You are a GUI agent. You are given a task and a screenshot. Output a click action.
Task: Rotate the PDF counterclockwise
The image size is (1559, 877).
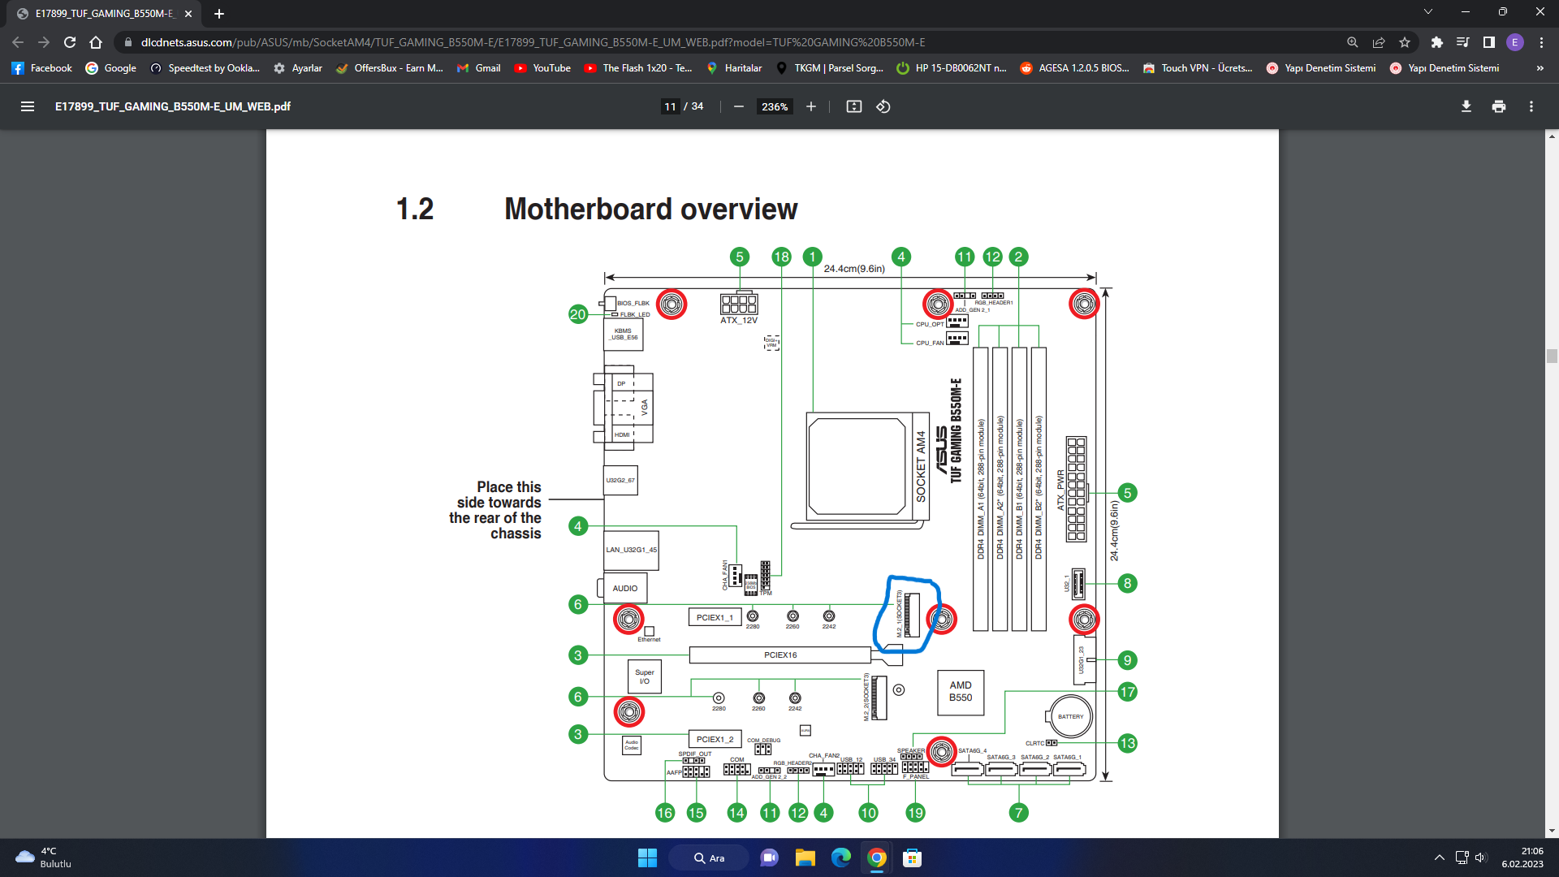coord(883,106)
